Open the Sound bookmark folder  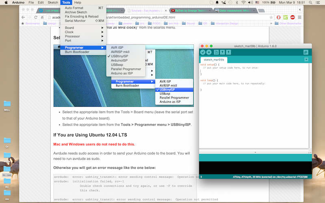[188, 24]
